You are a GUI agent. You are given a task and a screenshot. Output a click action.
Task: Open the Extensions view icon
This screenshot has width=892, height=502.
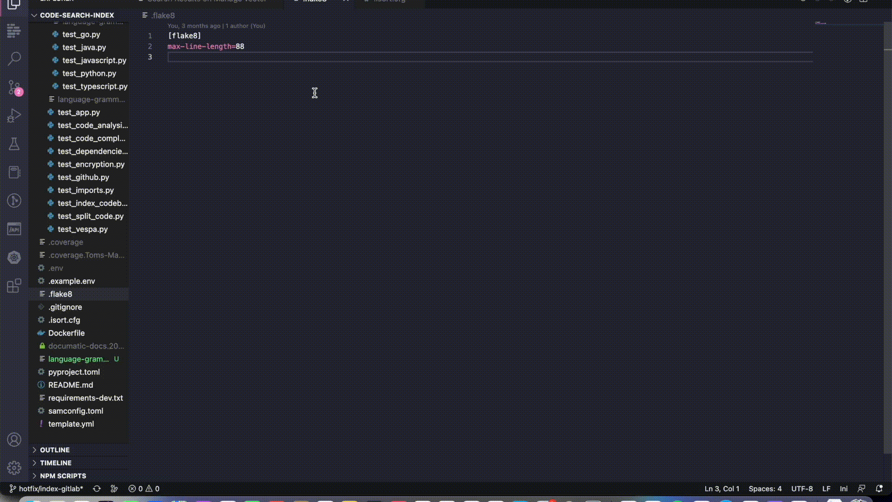14,286
